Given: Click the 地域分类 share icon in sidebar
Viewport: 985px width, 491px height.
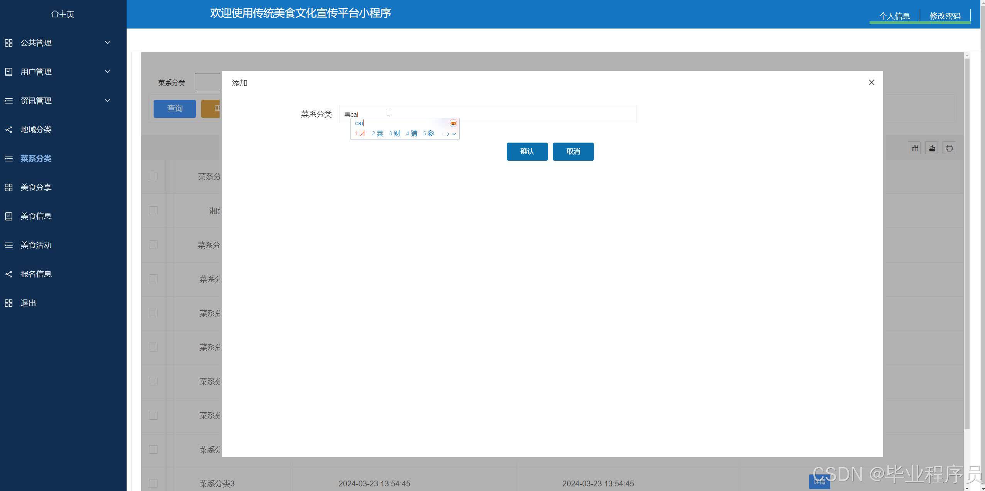Looking at the screenshot, I should pos(8,129).
